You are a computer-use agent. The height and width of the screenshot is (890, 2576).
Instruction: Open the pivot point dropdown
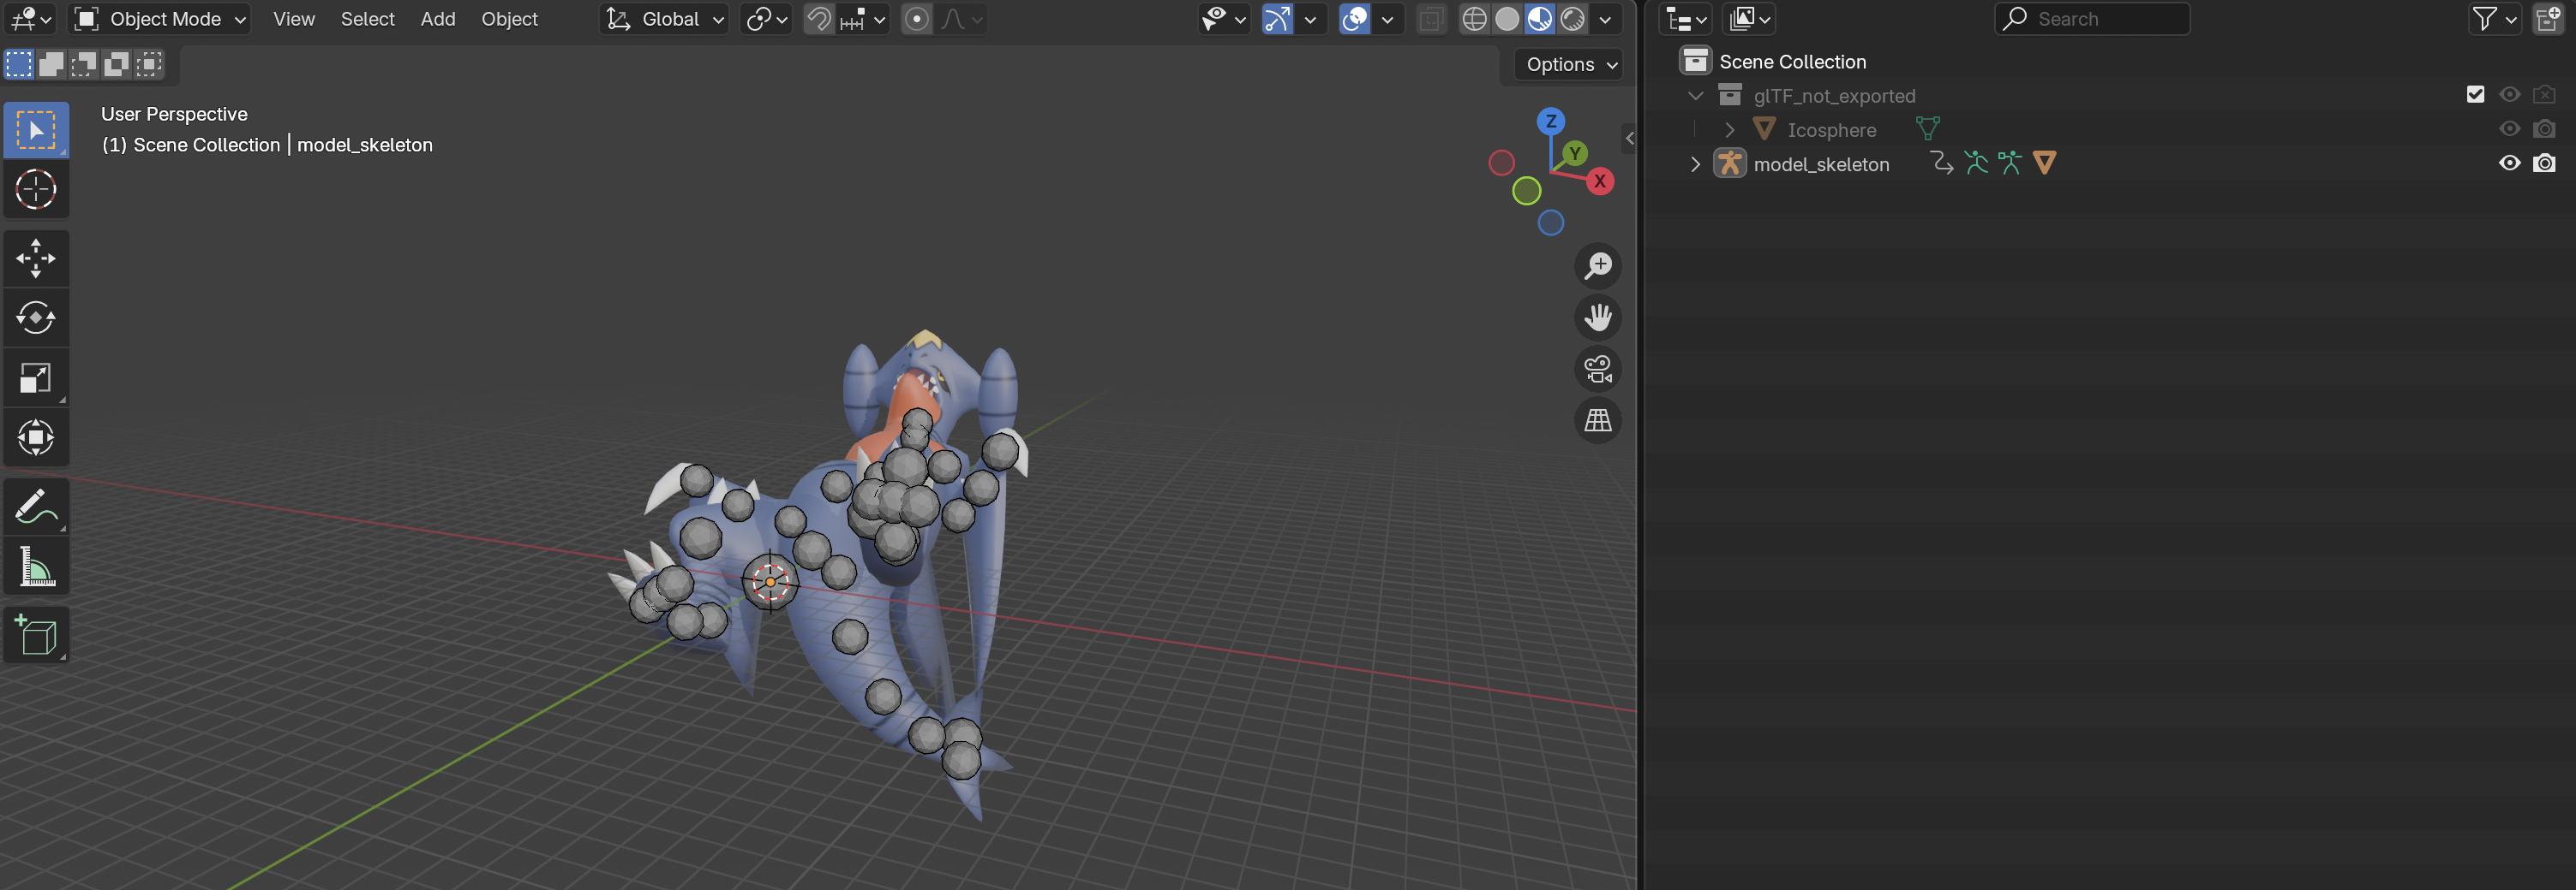tap(767, 19)
